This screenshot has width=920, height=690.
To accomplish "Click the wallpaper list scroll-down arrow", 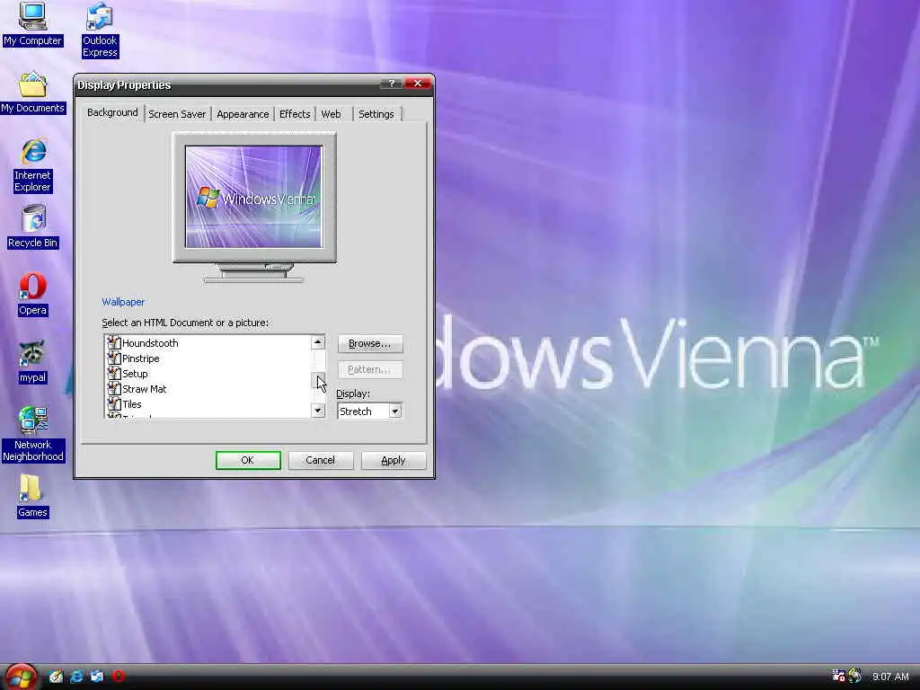I will pyautogui.click(x=317, y=411).
